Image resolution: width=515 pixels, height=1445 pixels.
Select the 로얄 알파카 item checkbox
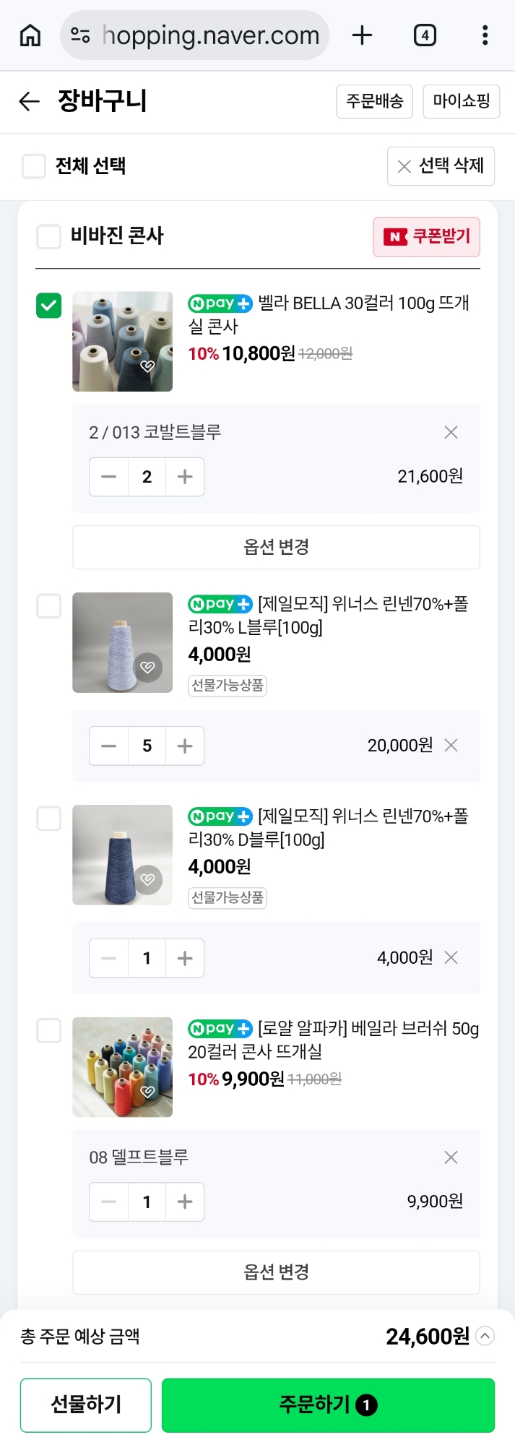(x=49, y=1031)
